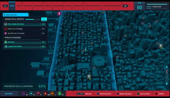Click the Redes sociales button
This screenshot has height=98, width=170.
124,94
